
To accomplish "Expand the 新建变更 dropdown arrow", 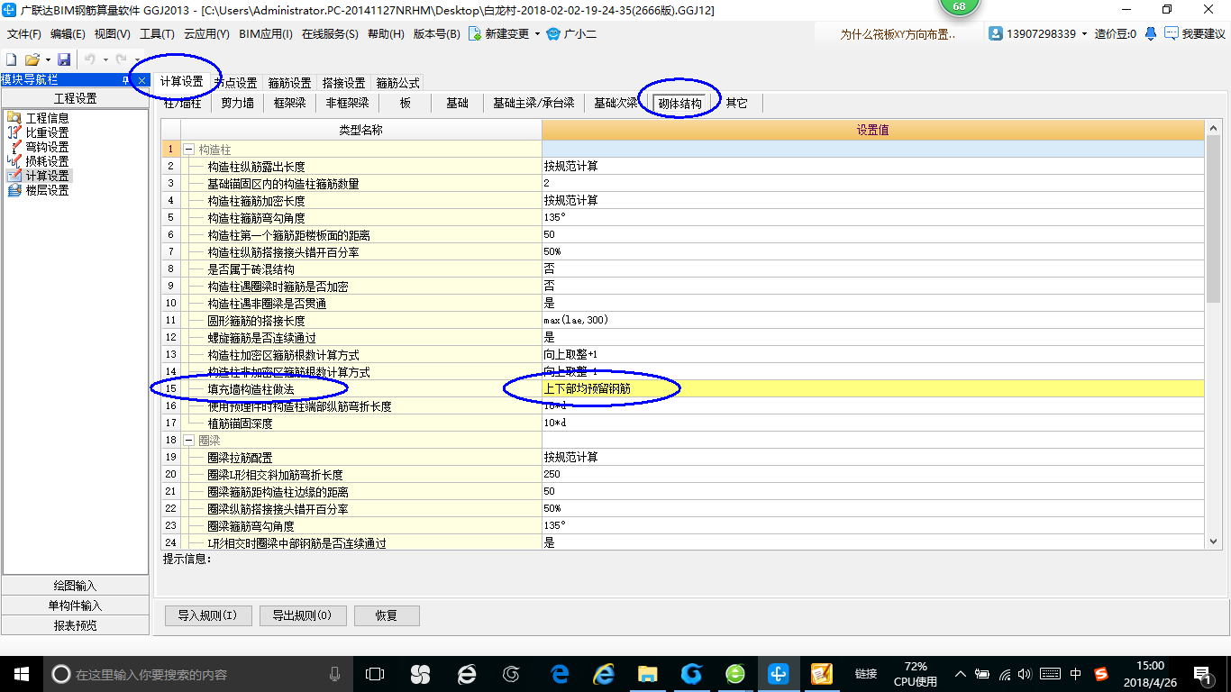I will 537,34.
